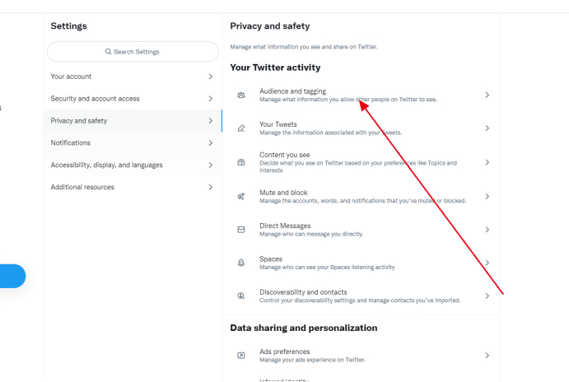Screen dimensions: 569x382
Task: Select Security and account access
Action: pos(132,99)
